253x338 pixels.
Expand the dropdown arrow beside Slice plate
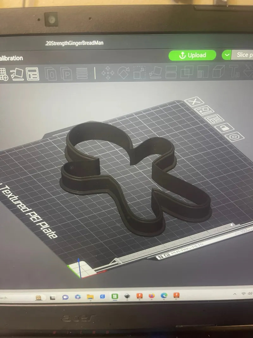tap(226, 55)
